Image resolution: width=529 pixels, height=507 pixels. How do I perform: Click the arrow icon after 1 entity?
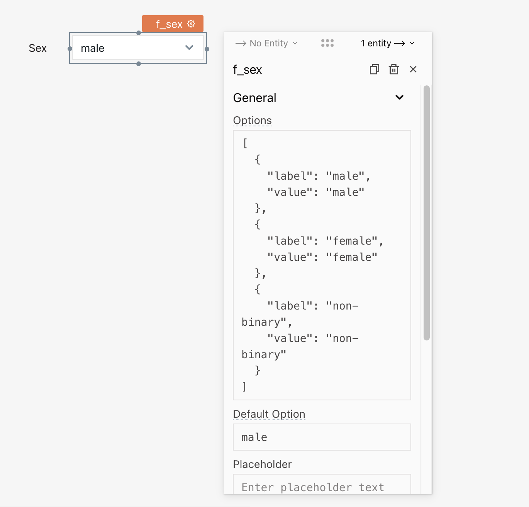pos(400,43)
